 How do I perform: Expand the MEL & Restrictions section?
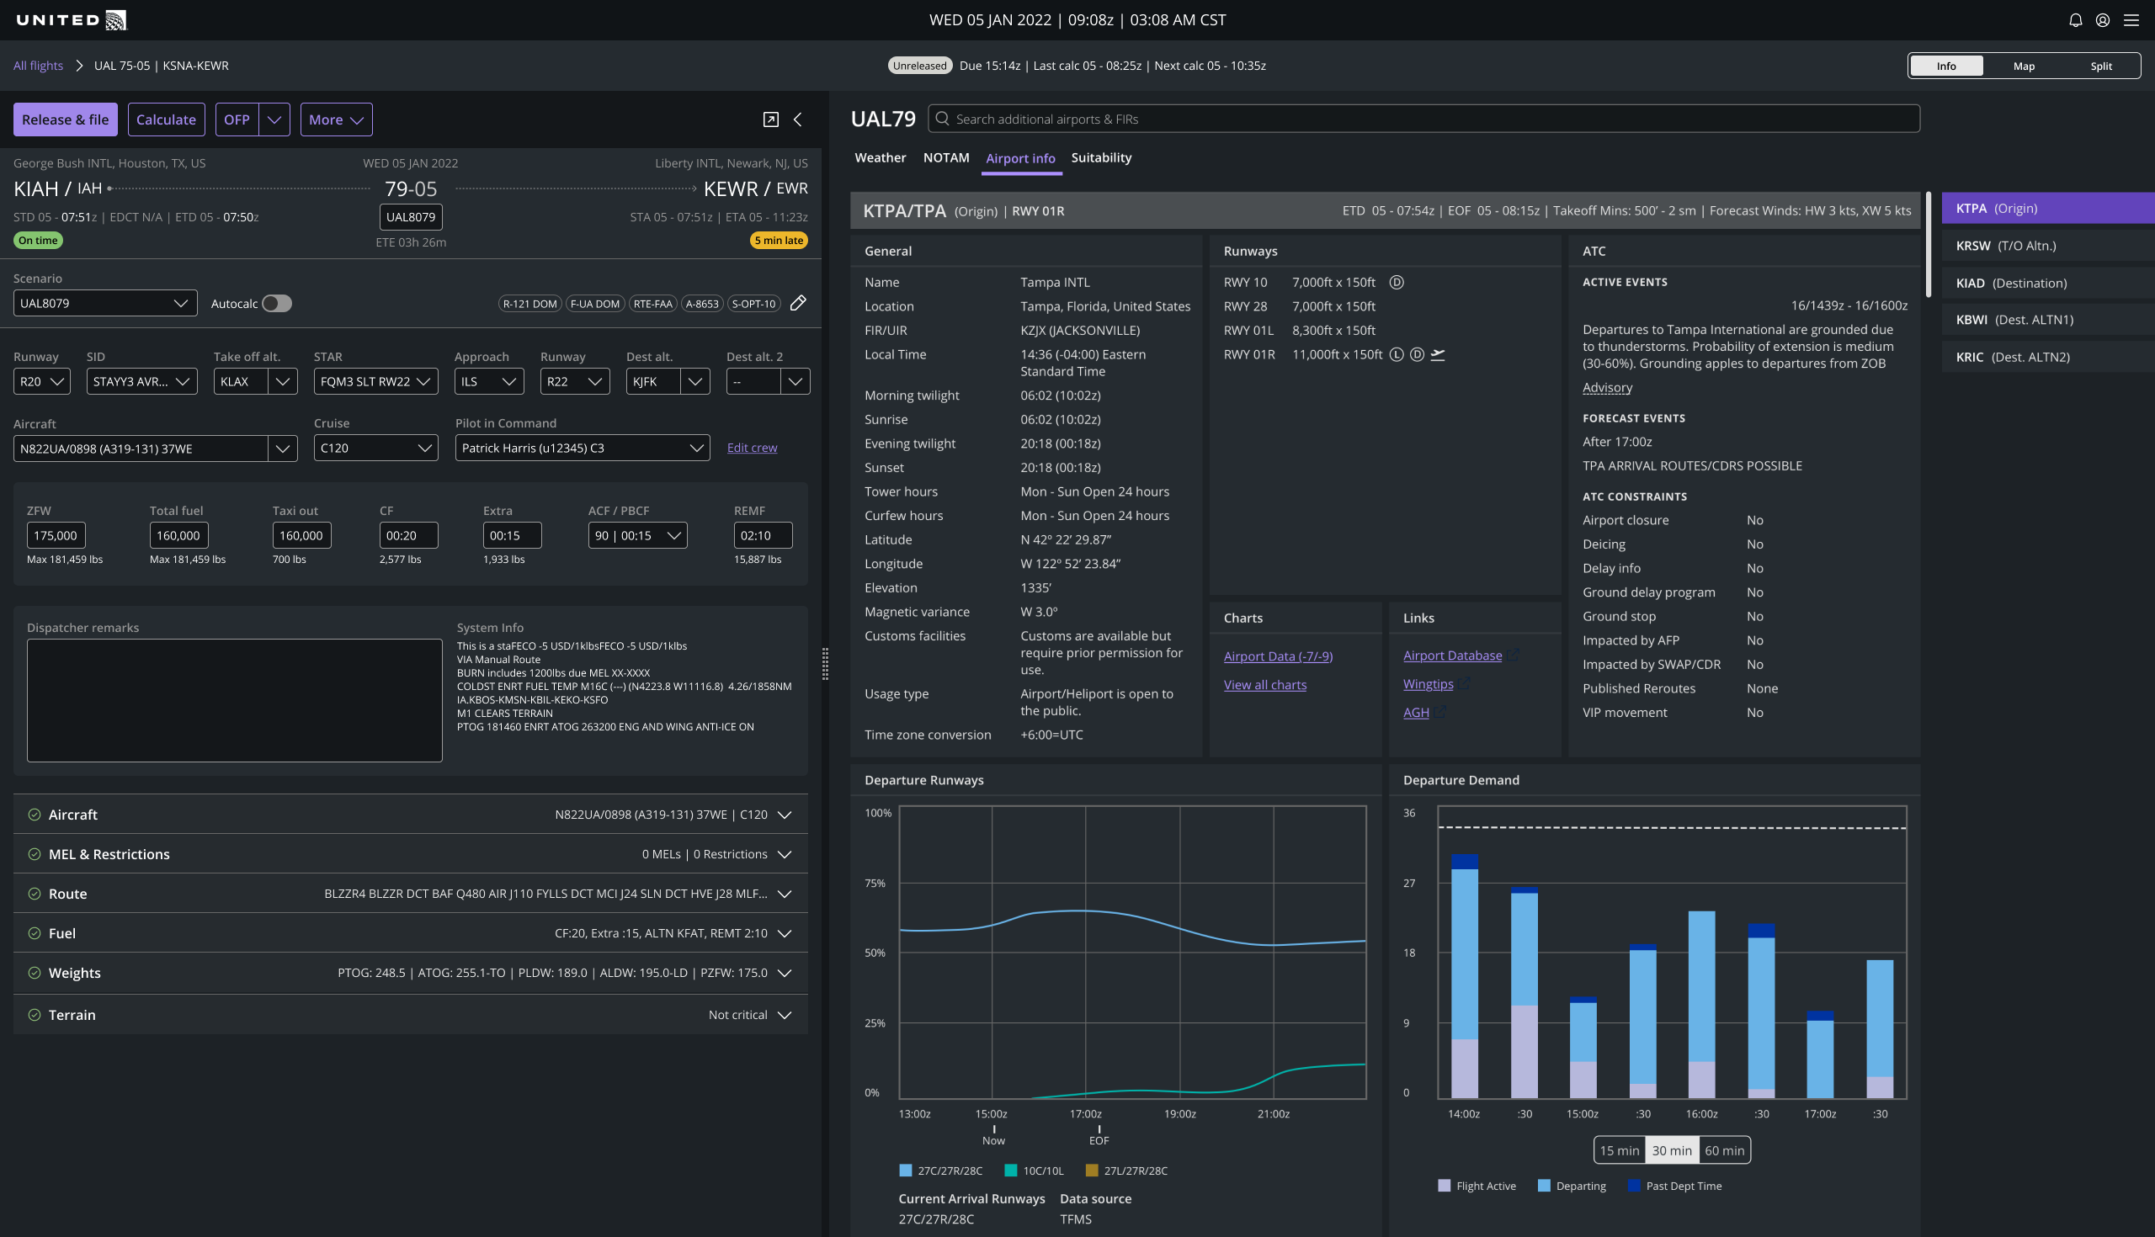pyautogui.click(x=785, y=854)
